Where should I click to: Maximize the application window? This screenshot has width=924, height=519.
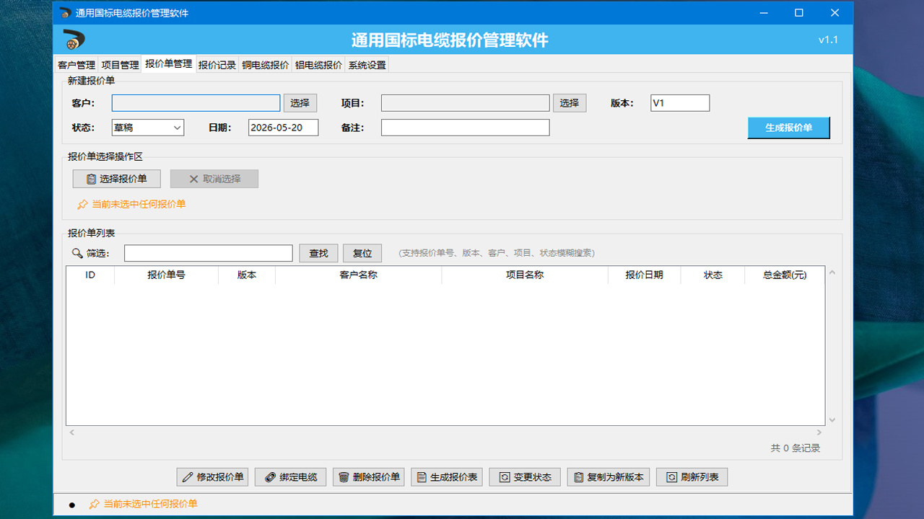point(798,13)
